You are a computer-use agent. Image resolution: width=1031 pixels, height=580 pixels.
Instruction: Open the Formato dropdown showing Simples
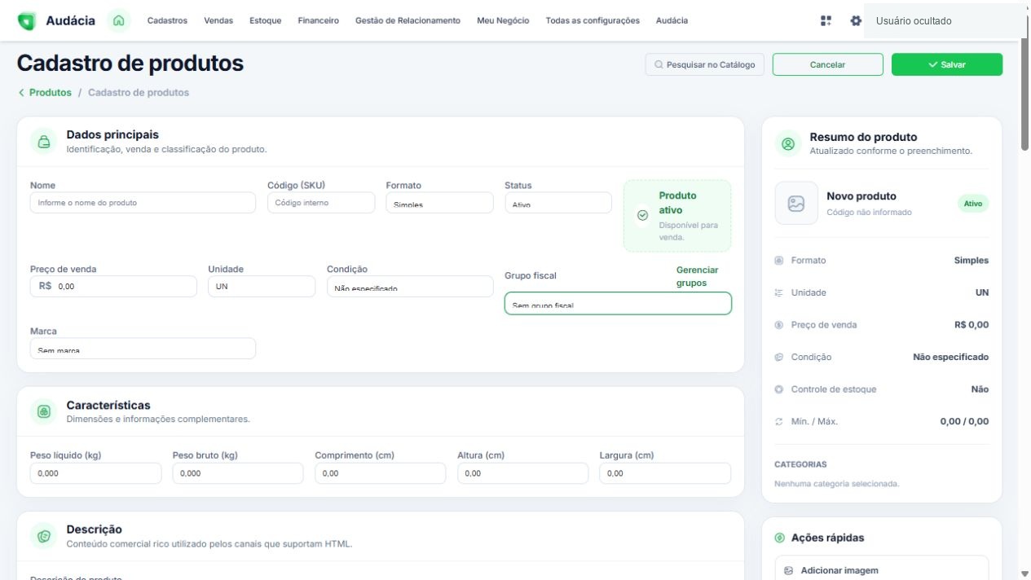coord(439,203)
